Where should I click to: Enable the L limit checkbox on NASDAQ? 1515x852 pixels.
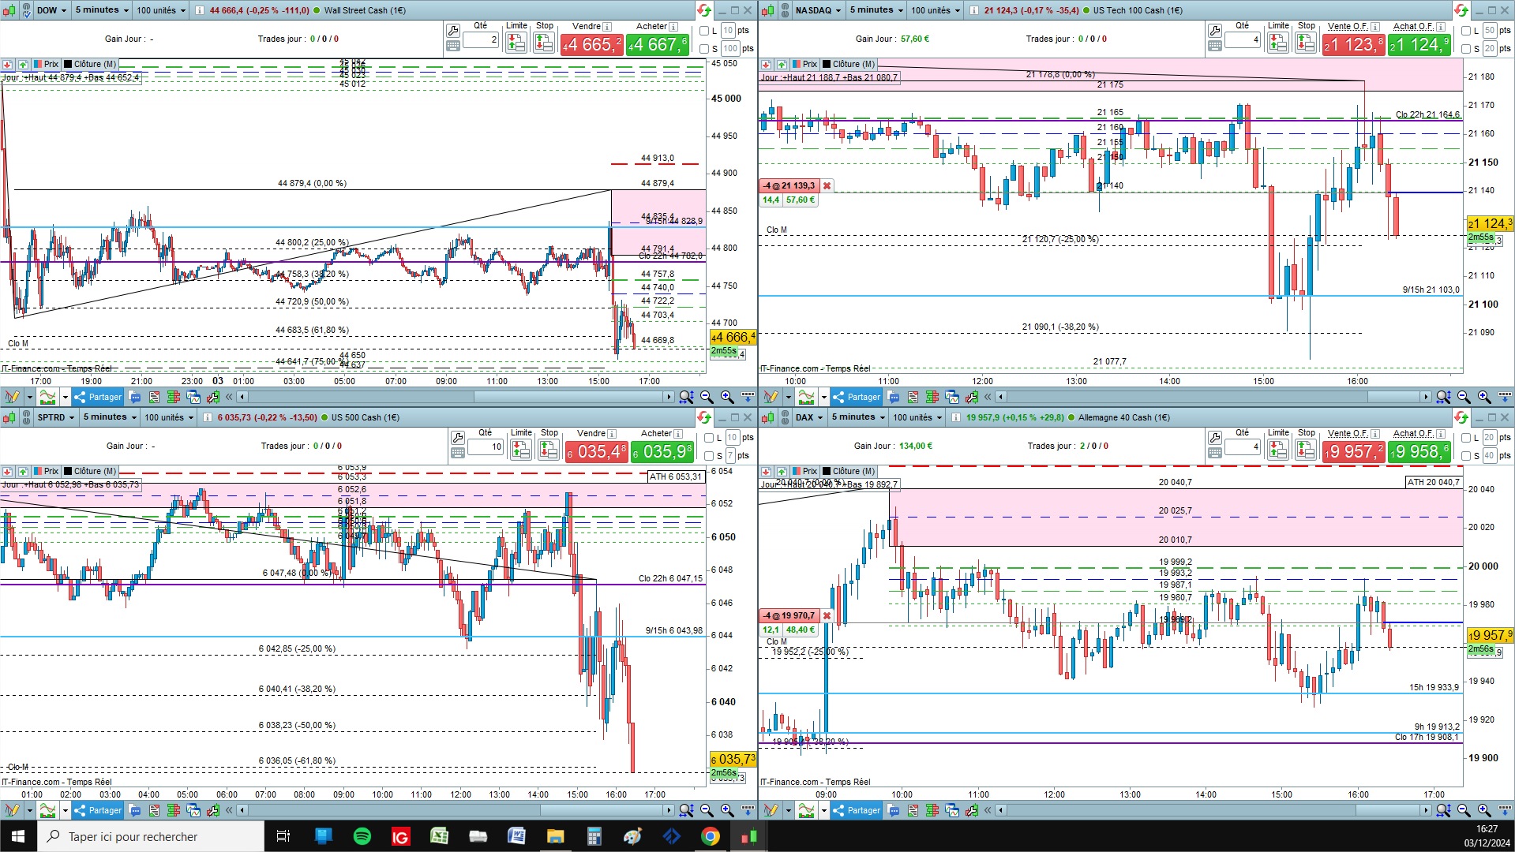[x=1466, y=31]
